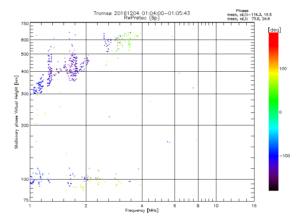Click the "8" MHz frequency axis label
299x224 pixels.
pos(198,206)
